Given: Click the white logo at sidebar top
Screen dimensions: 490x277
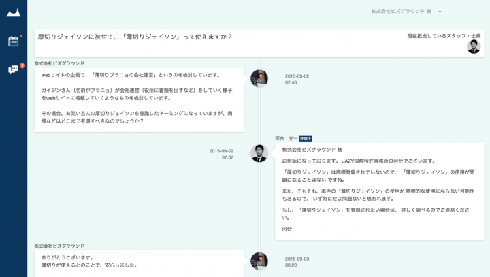Looking at the screenshot, I should click(x=14, y=13).
